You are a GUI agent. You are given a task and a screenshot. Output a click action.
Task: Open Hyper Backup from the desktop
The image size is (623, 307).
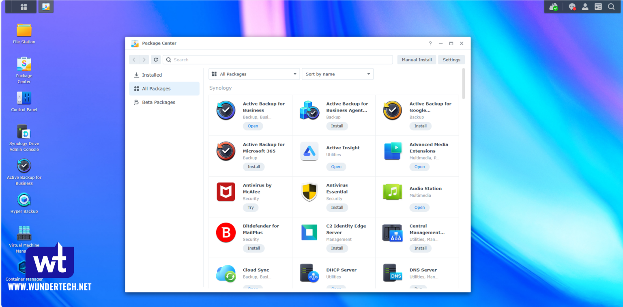point(24,199)
